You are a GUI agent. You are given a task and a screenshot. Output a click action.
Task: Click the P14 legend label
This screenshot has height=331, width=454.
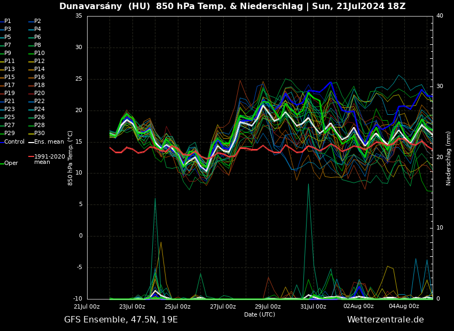pyautogui.click(x=39, y=69)
